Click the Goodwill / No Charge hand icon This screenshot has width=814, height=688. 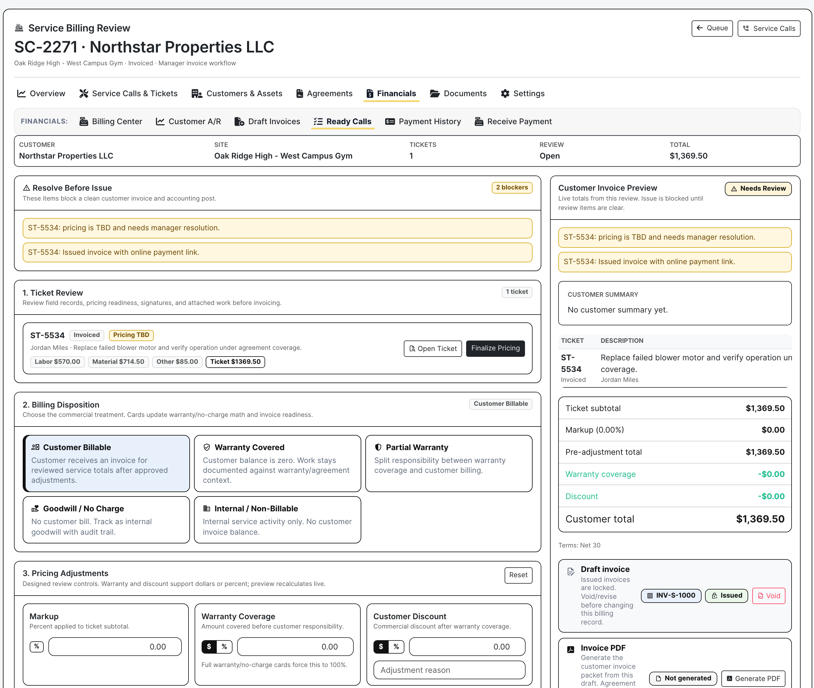pos(36,509)
